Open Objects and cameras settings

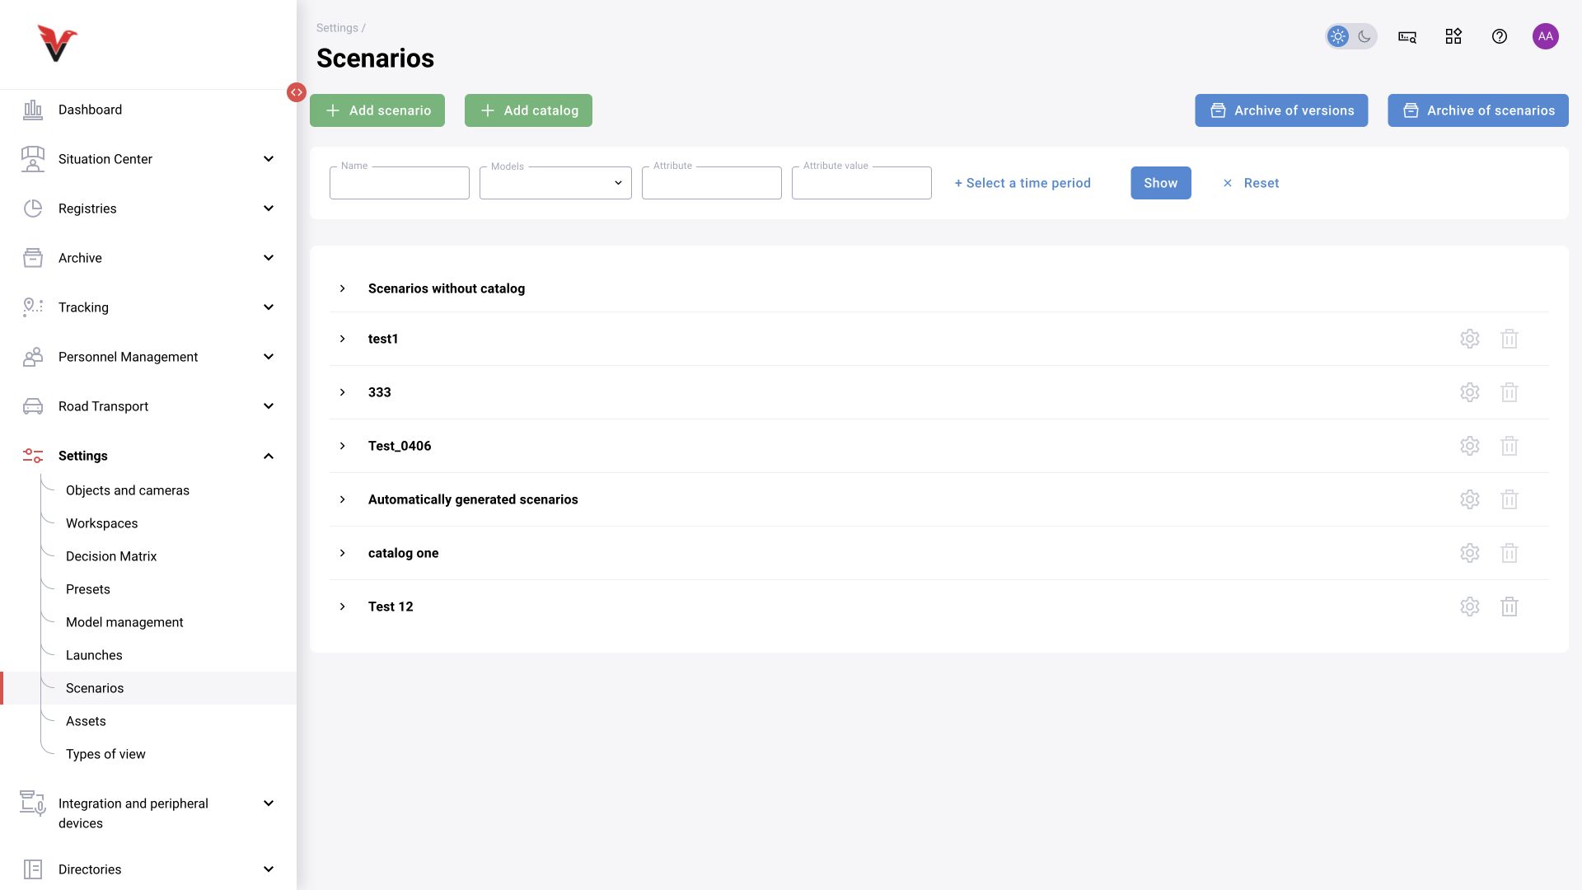pos(128,490)
